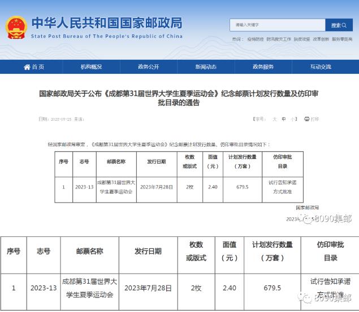This screenshot has height=312, width=359.
Task: Click 仿印审批目录 header in the enlarged table
Action: pos(330,251)
